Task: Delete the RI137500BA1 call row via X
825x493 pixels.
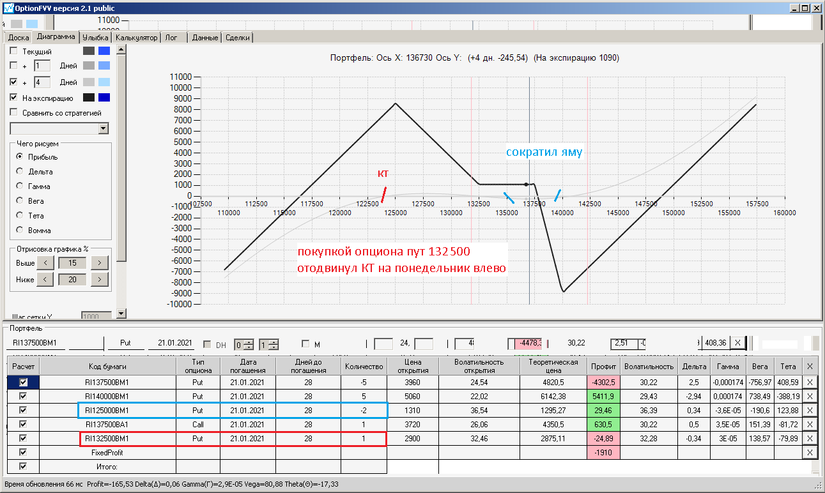Action: click(x=810, y=424)
